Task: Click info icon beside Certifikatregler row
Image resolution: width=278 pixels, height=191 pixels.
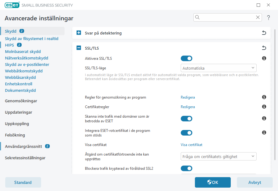Action: point(264,107)
